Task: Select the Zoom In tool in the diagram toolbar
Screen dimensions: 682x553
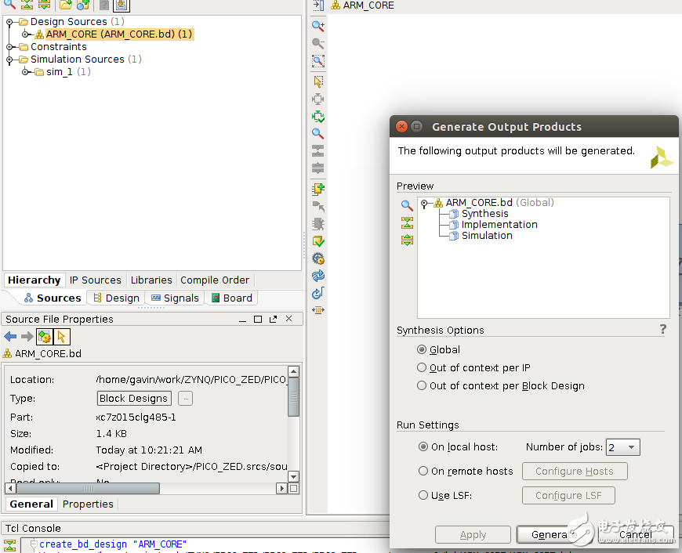Action: click(318, 25)
